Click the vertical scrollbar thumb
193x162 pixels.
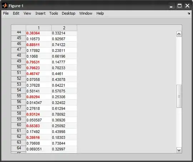(179, 96)
